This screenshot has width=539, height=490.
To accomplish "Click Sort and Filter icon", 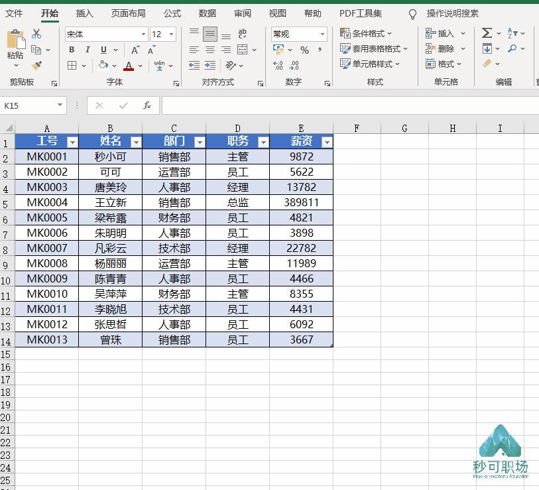I will coord(512,33).
